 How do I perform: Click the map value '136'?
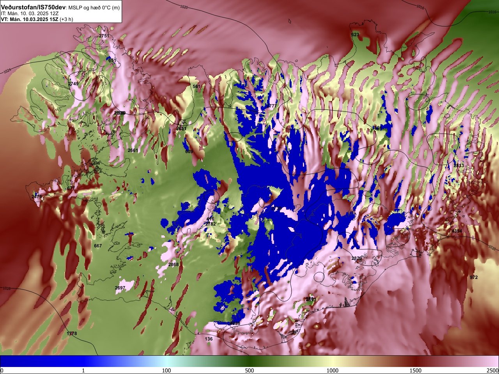pyautogui.click(x=209, y=339)
